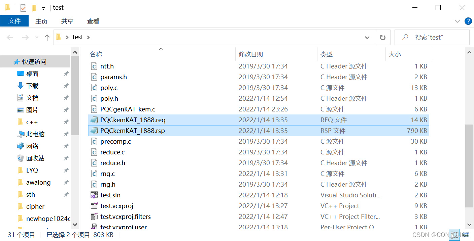Click navigation pane scrollbar up arrow
The height and width of the screenshot is (241, 474).
pyautogui.click(x=74, y=52)
